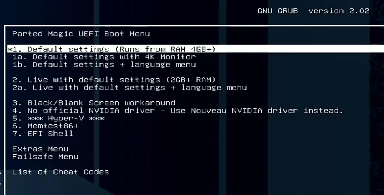
Task: Choose 1a Default settings with 4K Monitor
Action: tap(104, 57)
